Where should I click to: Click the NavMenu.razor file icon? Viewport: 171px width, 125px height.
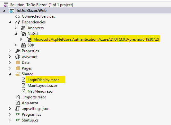(23, 91)
